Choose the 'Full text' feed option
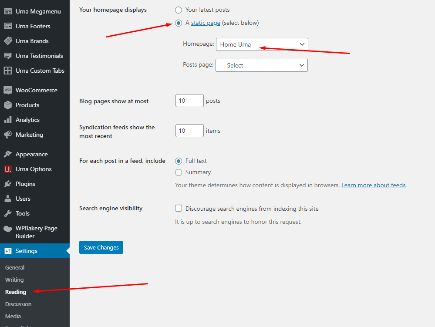This screenshot has height=327, width=435. [x=179, y=161]
